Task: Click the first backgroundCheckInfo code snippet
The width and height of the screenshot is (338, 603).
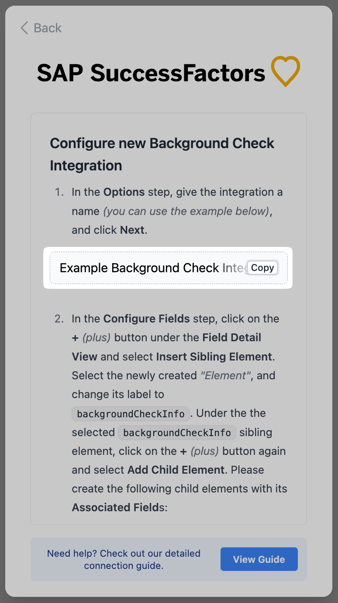Action: [x=131, y=414]
